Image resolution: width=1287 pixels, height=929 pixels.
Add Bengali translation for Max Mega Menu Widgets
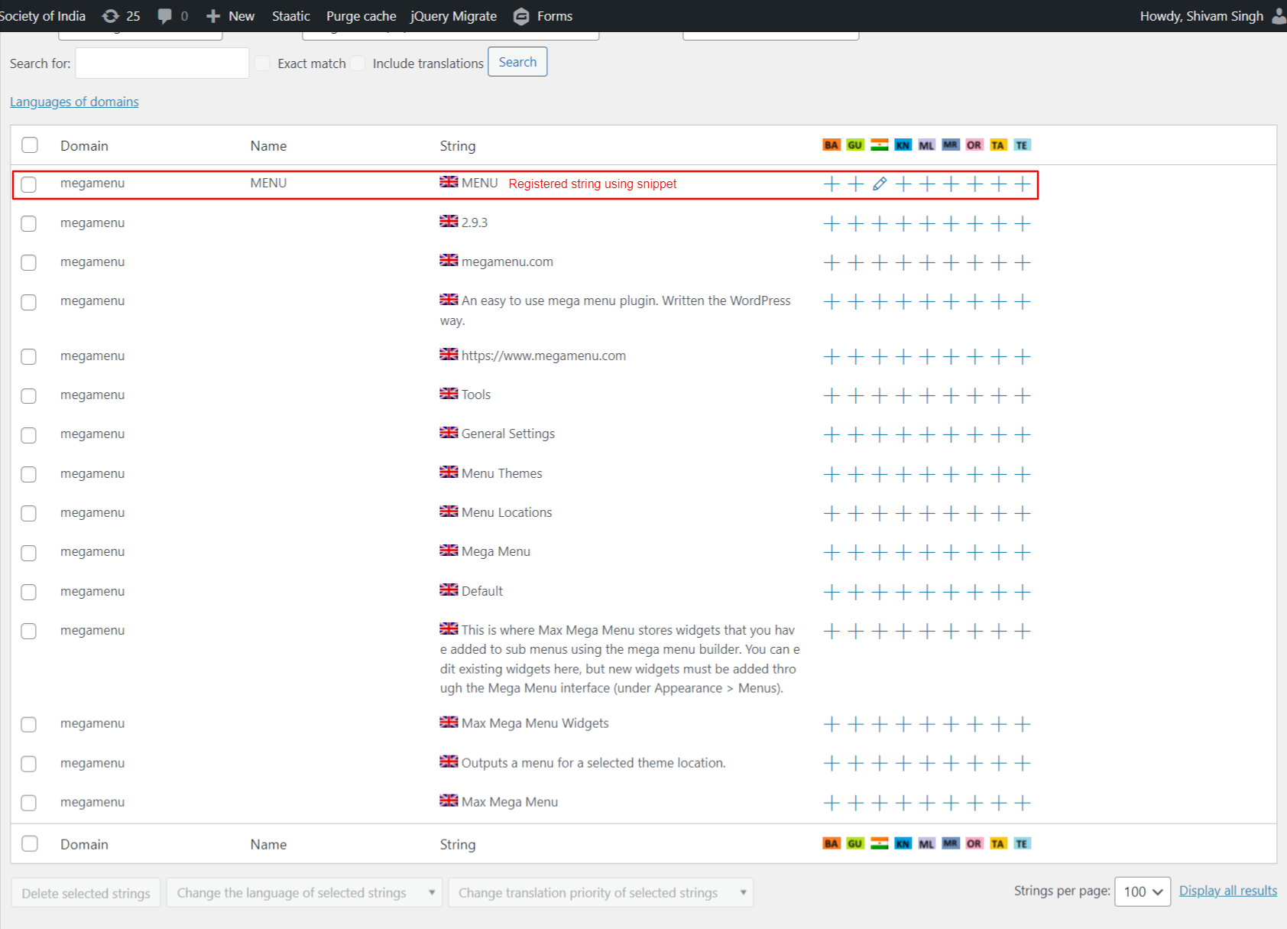[x=832, y=724]
